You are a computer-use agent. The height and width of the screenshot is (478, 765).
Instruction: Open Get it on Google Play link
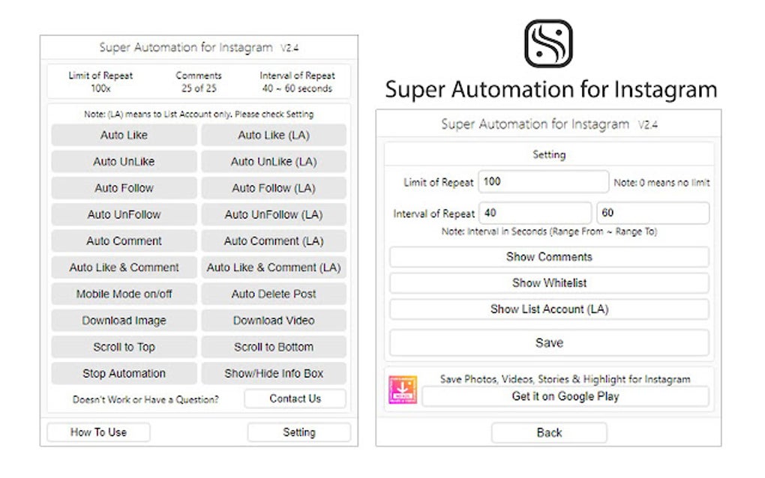click(x=566, y=396)
